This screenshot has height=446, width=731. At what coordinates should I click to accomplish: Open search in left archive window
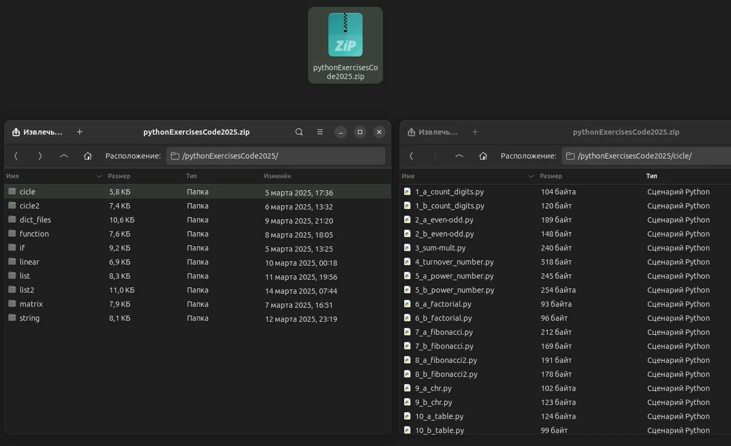click(x=299, y=132)
